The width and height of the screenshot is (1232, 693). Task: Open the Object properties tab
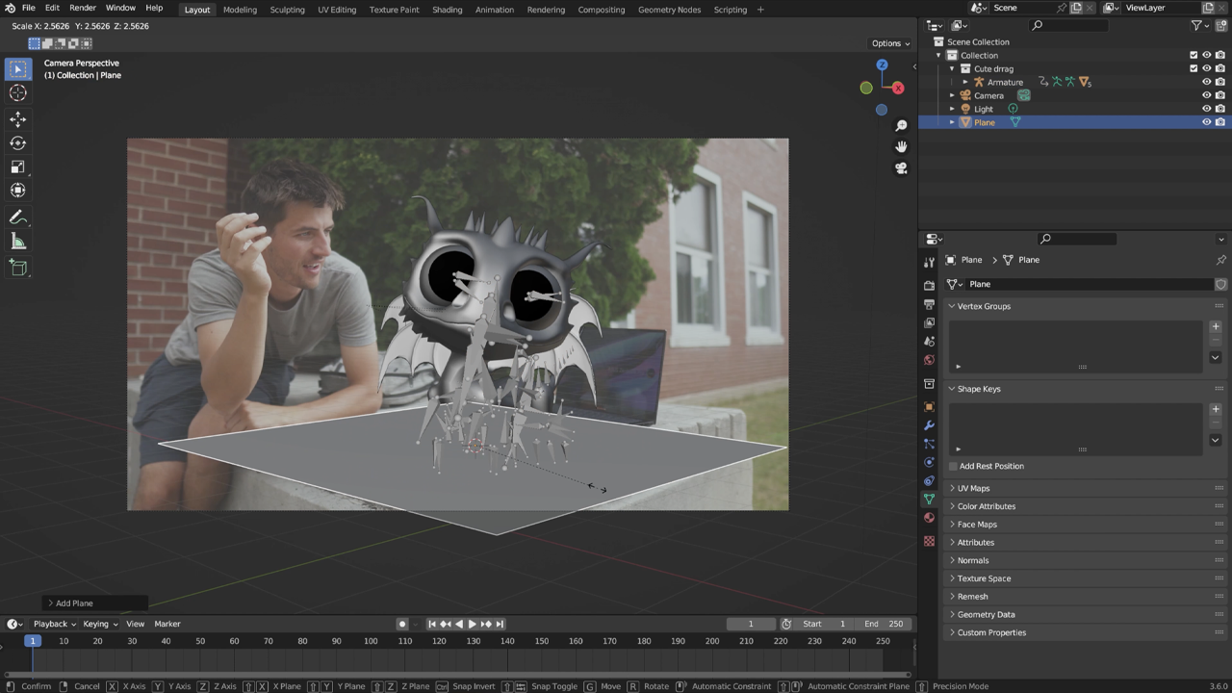(929, 407)
